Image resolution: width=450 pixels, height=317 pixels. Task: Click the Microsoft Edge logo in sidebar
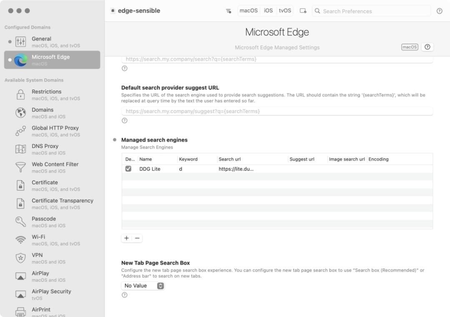pos(21,60)
